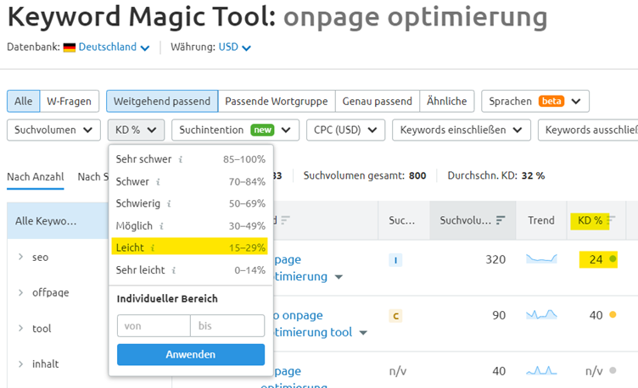Open the onpage optimierung tool keyword link

[x=312, y=324]
